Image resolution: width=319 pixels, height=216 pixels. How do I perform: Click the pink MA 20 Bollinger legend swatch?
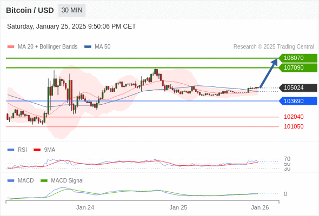pyautogui.click(x=11, y=47)
